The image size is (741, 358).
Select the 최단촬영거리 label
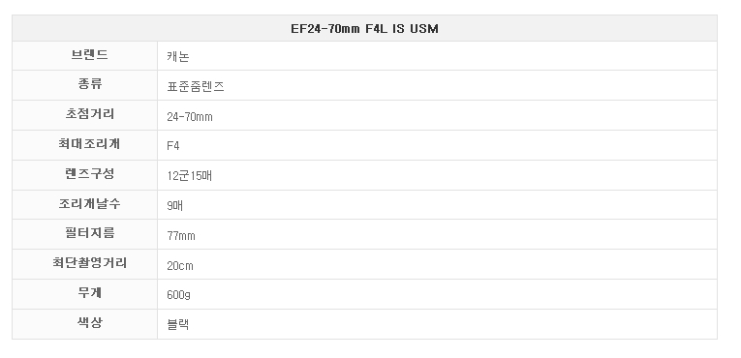(x=89, y=263)
